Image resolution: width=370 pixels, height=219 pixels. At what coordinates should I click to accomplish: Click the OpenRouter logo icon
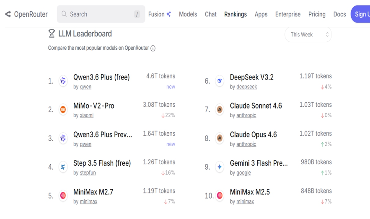[x=8, y=14]
